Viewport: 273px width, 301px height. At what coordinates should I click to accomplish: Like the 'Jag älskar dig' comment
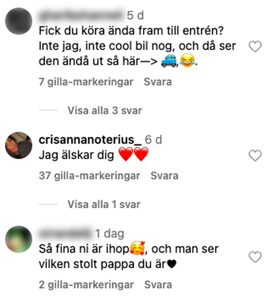coord(255,155)
